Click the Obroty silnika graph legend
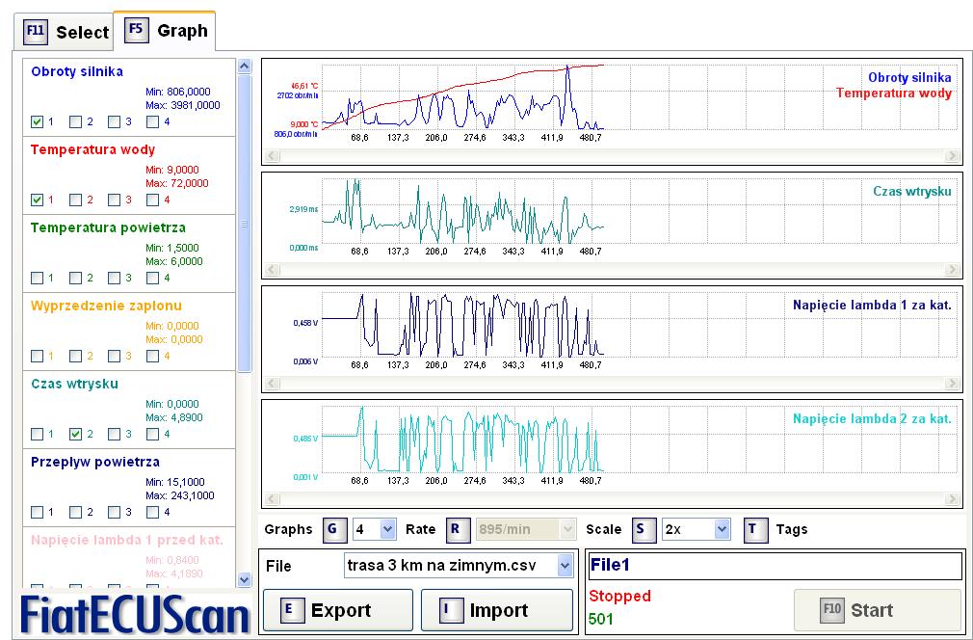The width and height of the screenshot is (973, 640). [909, 78]
